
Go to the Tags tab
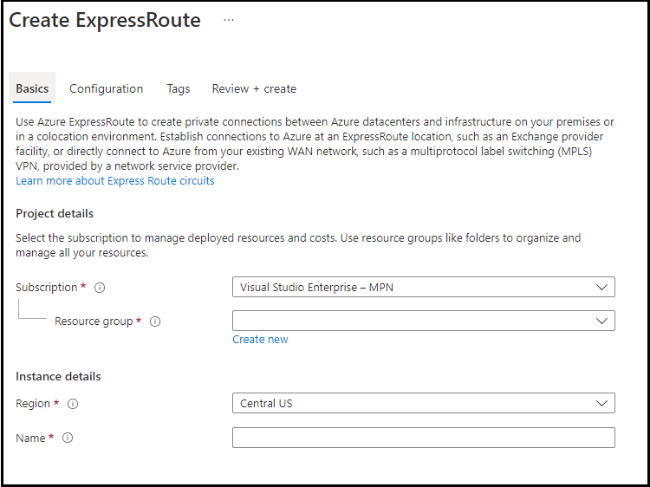coord(179,88)
